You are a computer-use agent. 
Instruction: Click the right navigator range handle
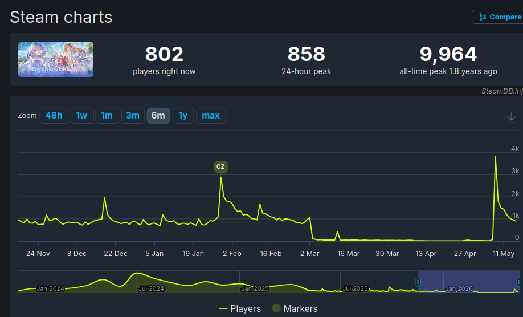pos(518,282)
